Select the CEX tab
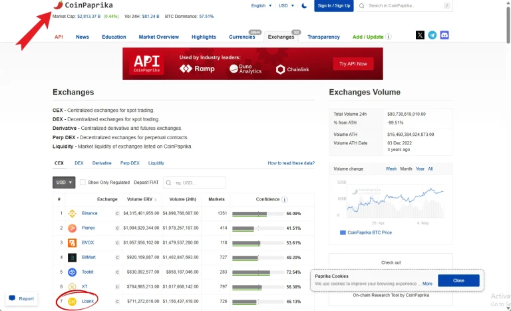 [59, 163]
